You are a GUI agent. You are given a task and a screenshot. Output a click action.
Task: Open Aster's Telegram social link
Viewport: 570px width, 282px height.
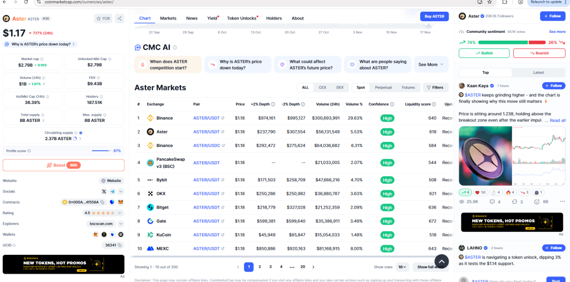[x=112, y=191]
